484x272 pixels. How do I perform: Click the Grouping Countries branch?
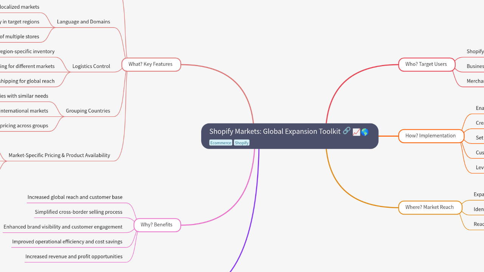pos(88,111)
